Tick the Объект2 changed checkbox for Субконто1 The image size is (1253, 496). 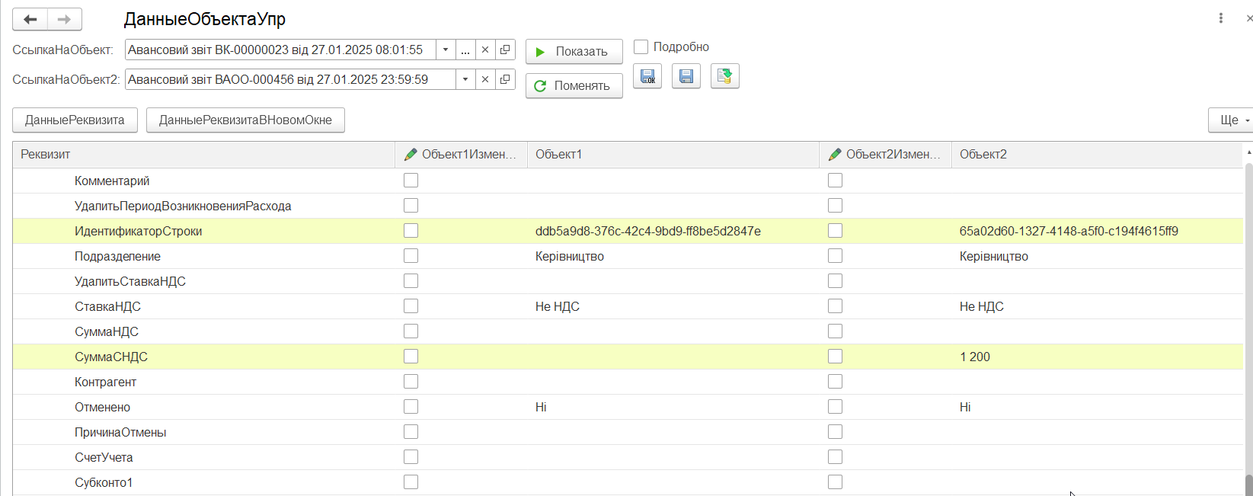pyautogui.click(x=836, y=482)
